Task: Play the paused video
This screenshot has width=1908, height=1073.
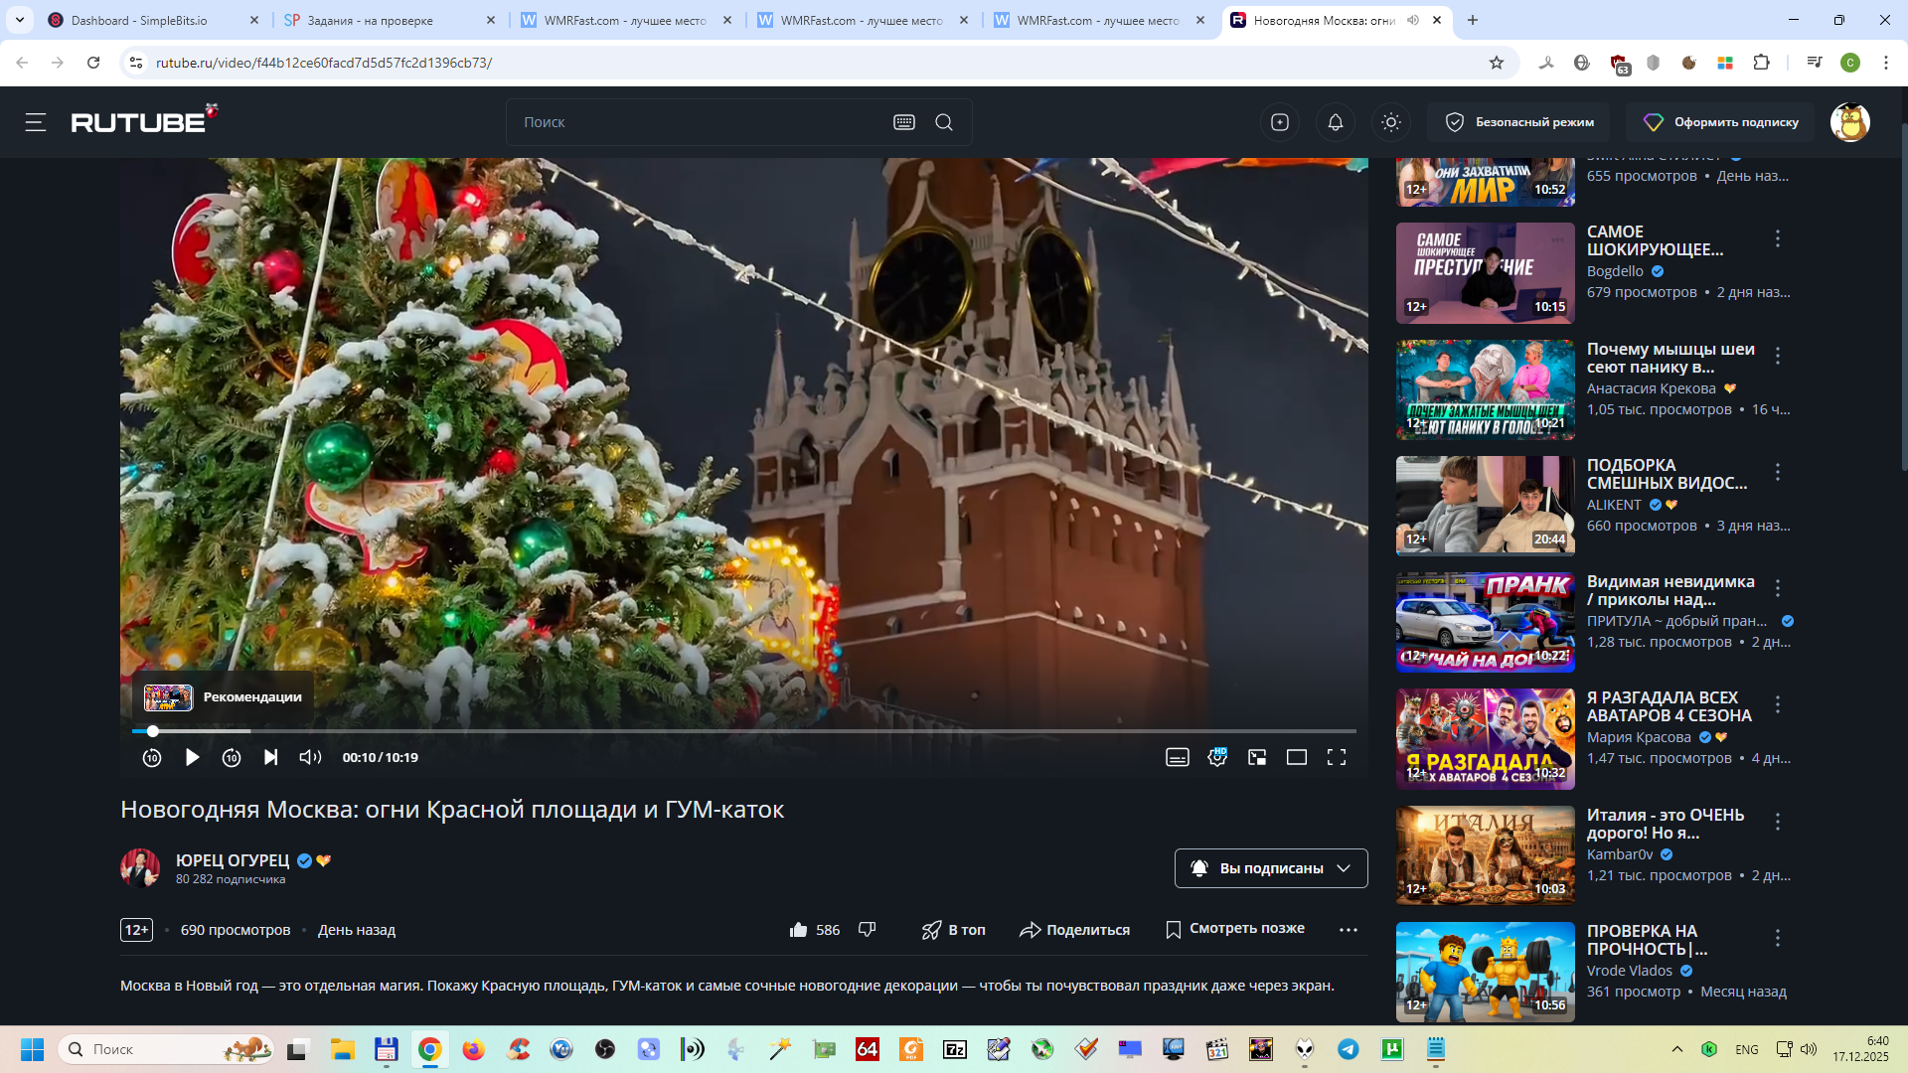Action: pyautogui.click(x=192, y=757)
